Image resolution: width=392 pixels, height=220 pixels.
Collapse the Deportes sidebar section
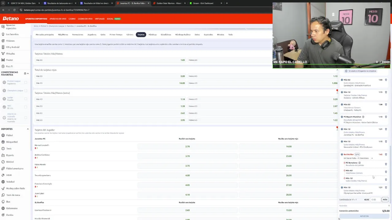point(28,129)
